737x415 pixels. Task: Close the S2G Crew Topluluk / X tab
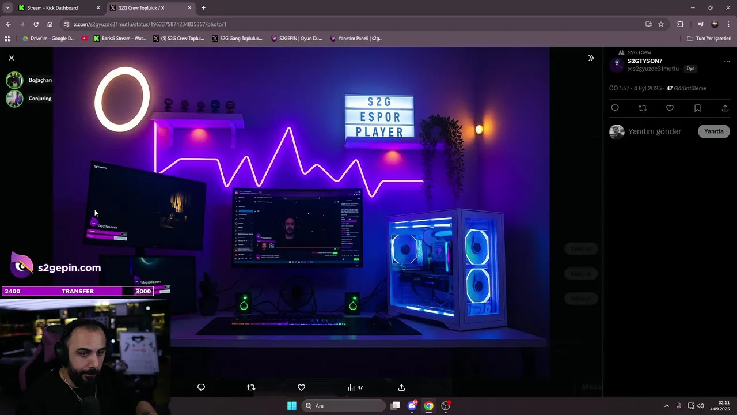(x=188, y=8)
